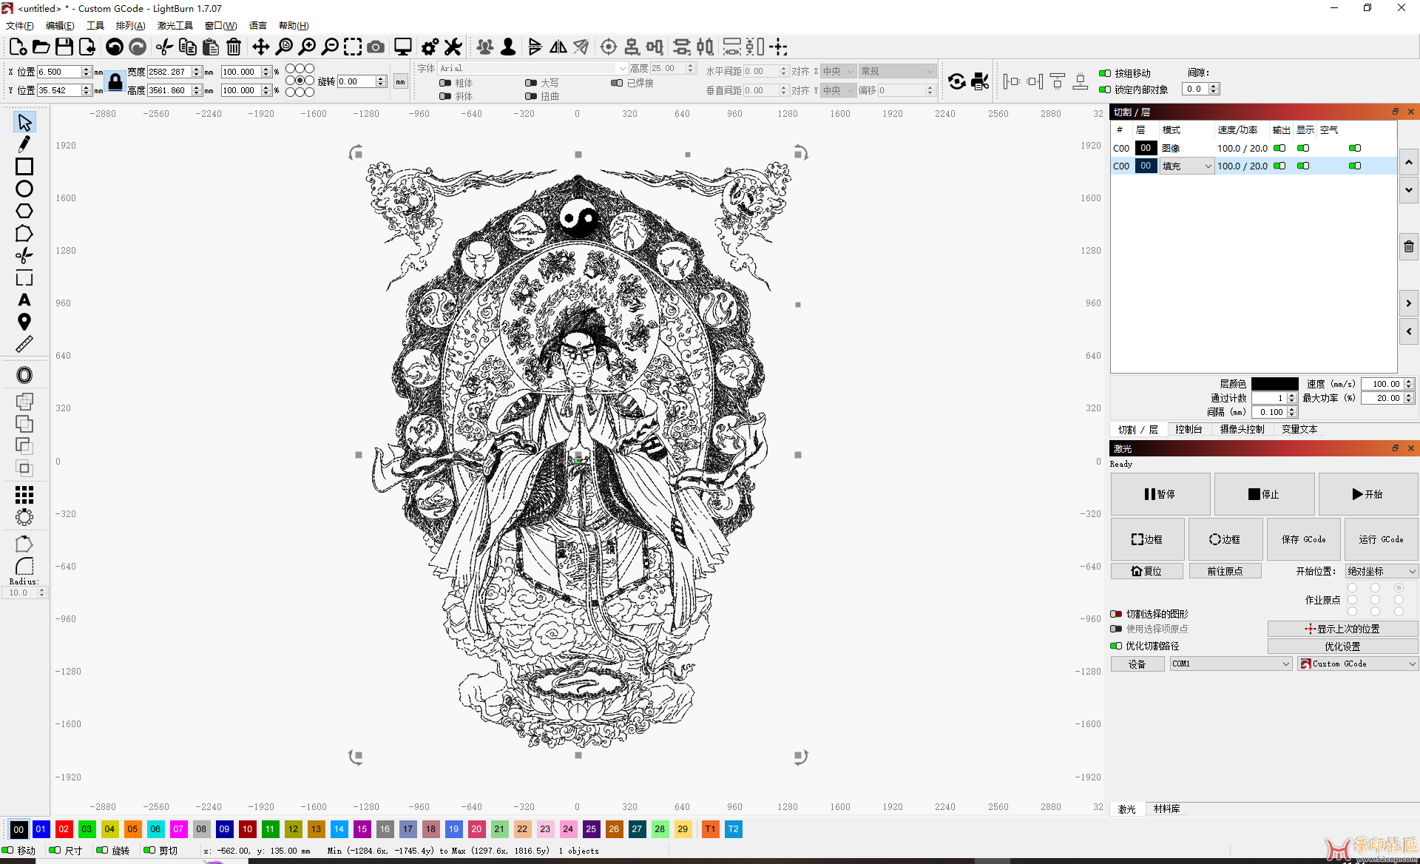The width and height of the screenshot is (1420, 864).
Task: Open 对齐 Y 中央 dropdown
Action: (x=838, y=90)
